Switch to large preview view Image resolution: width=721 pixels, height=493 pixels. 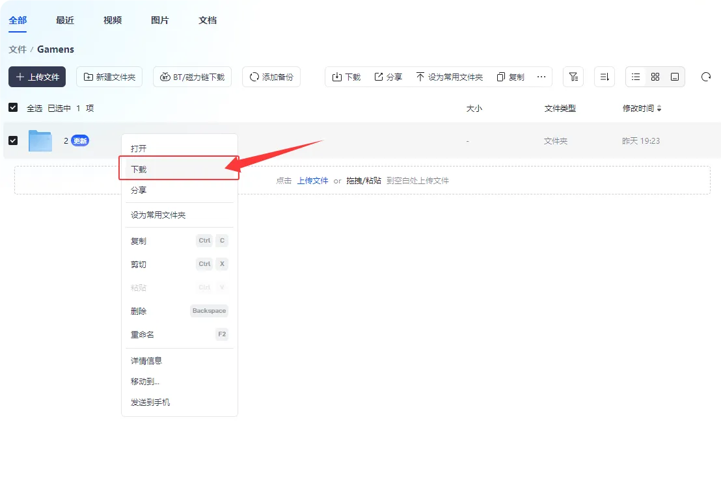pos(675,77)
